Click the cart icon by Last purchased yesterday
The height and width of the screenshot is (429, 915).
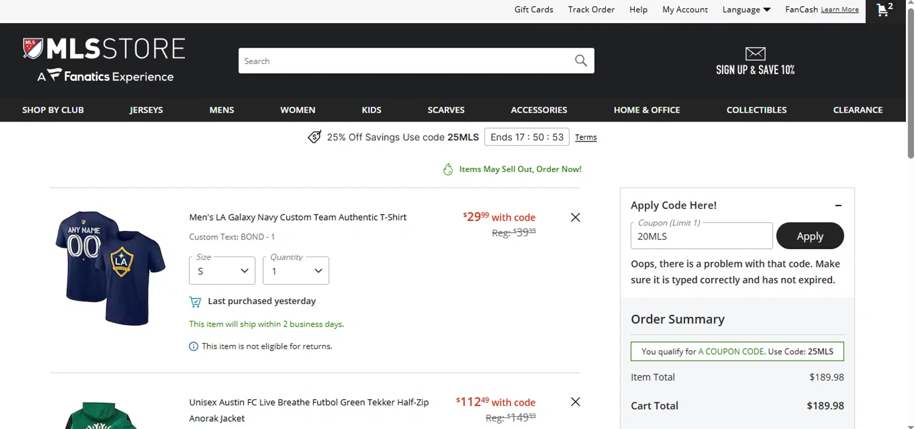point(195,302)
